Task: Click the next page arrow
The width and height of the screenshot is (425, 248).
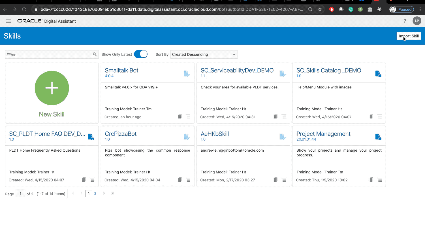Action: 104,193
